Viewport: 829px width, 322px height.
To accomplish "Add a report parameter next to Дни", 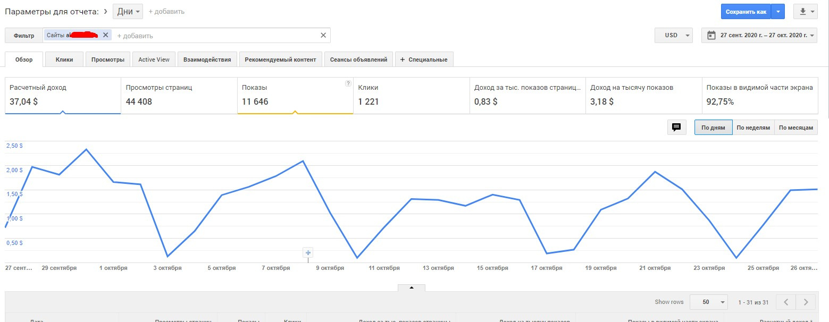I will (166, 11).
